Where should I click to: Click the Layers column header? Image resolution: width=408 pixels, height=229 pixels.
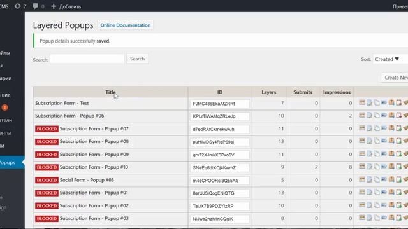(x=269, y=92)
